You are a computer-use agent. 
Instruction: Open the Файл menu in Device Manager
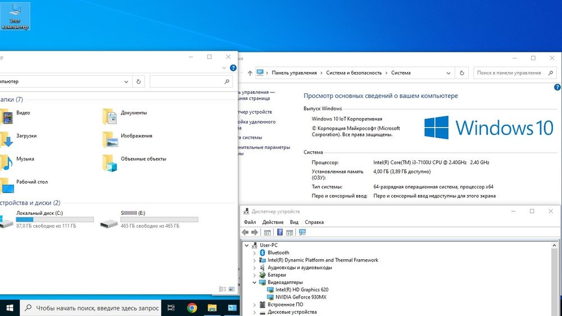[x=250, y=222]
